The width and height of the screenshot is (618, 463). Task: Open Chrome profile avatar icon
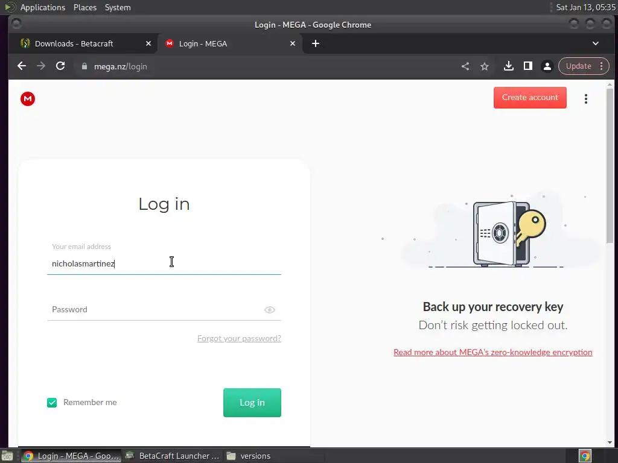547,66
